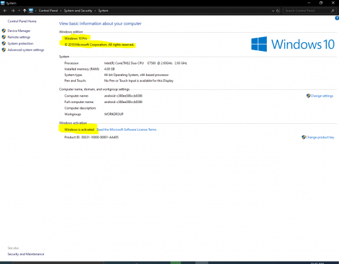Click breadcrumb chevron after System and Security

click(95, 11)
